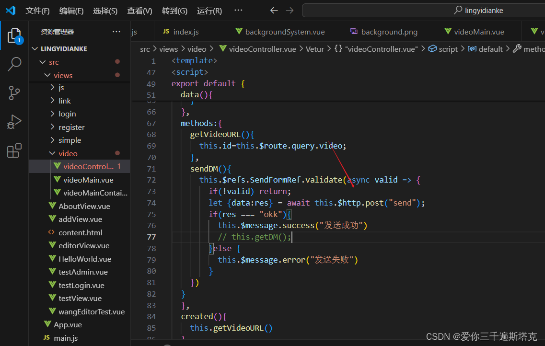Open Source Control view icon
Image resolution: width=545 pixels, height=346 pixels.
tap(14, 93)
